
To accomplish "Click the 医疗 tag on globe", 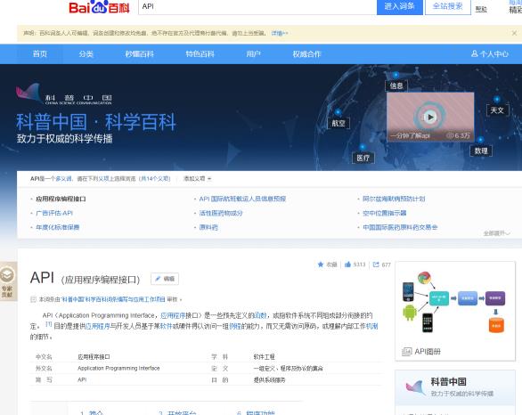I will pos(363,158).
